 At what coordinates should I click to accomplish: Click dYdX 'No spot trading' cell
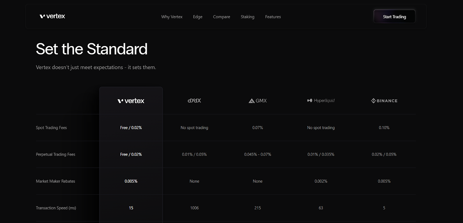tap(194, 128)
